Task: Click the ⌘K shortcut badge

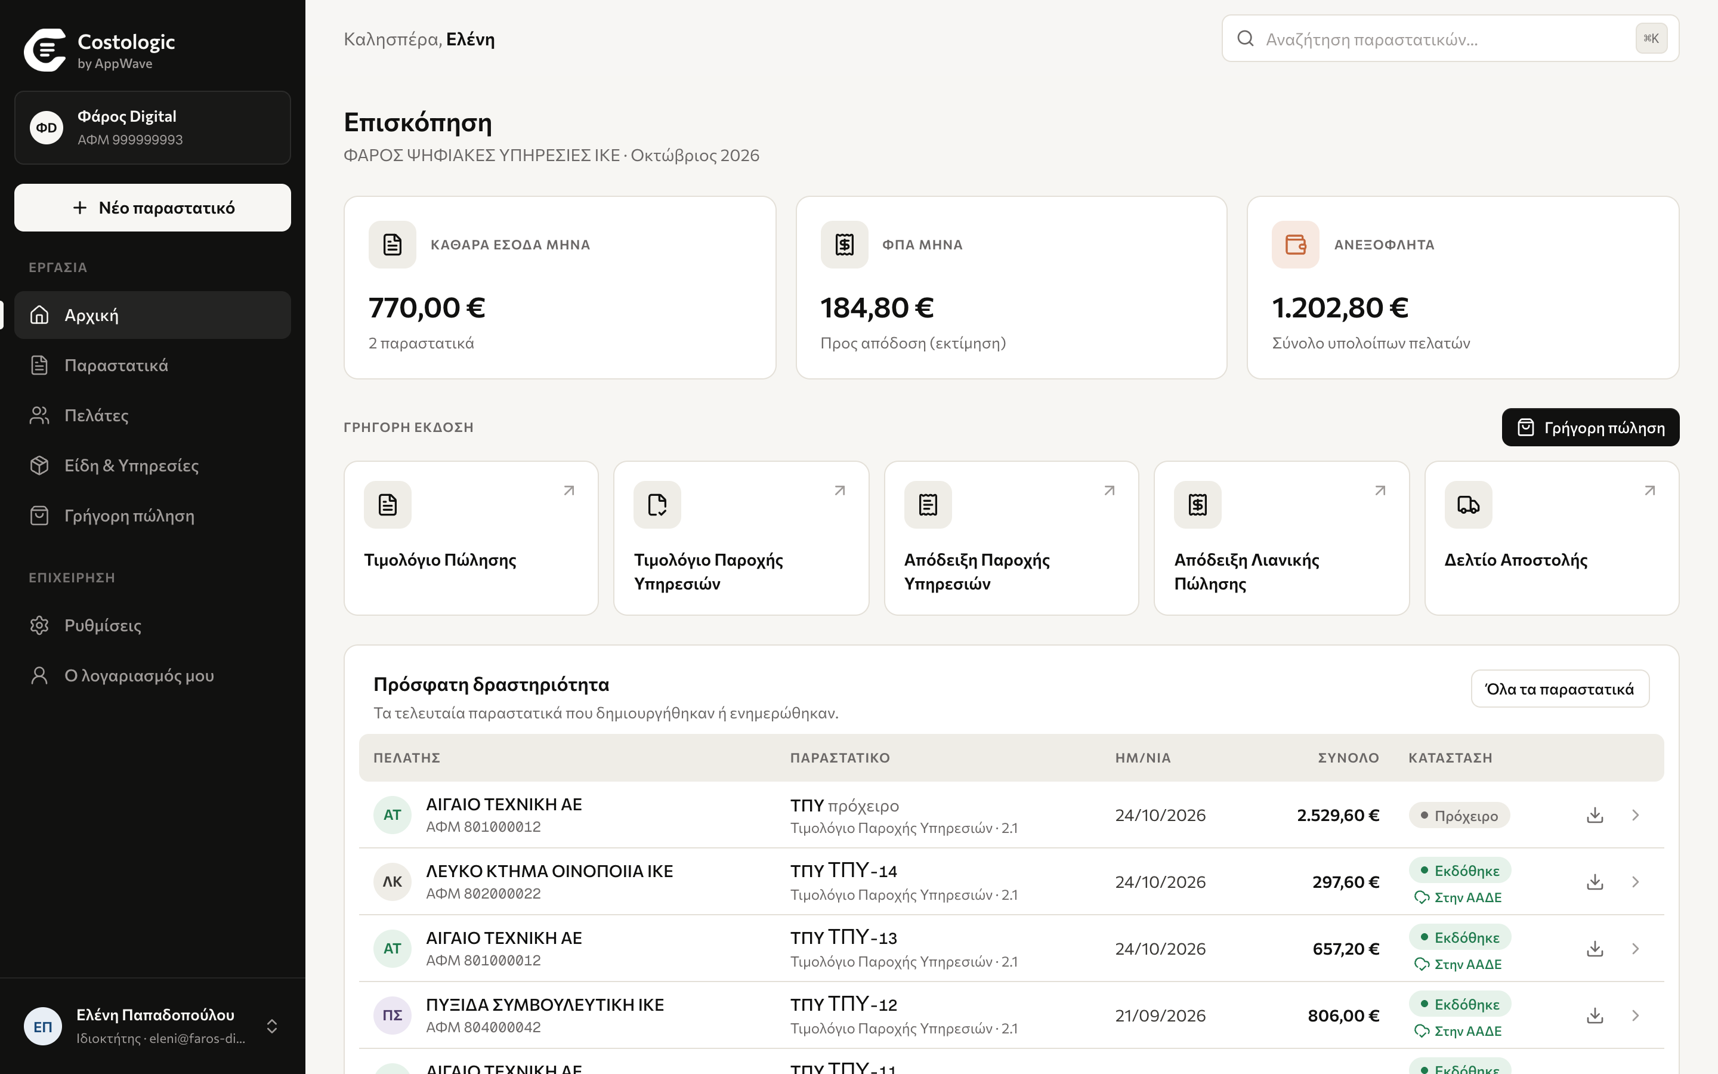Action: pos(1651,38)
